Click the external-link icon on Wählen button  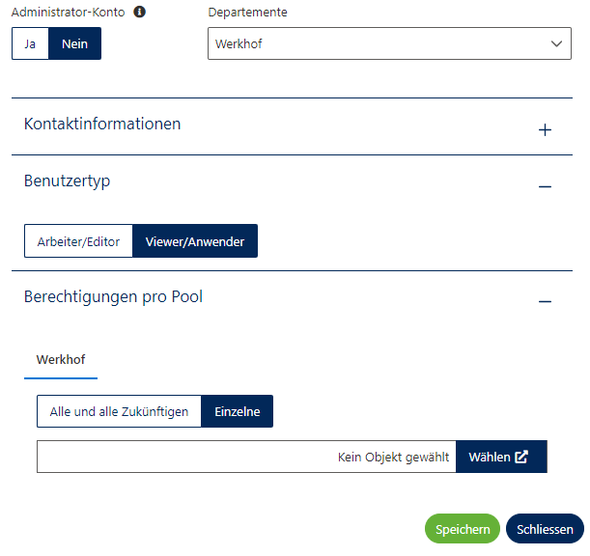pyautogui.click(x=521, y=457)
